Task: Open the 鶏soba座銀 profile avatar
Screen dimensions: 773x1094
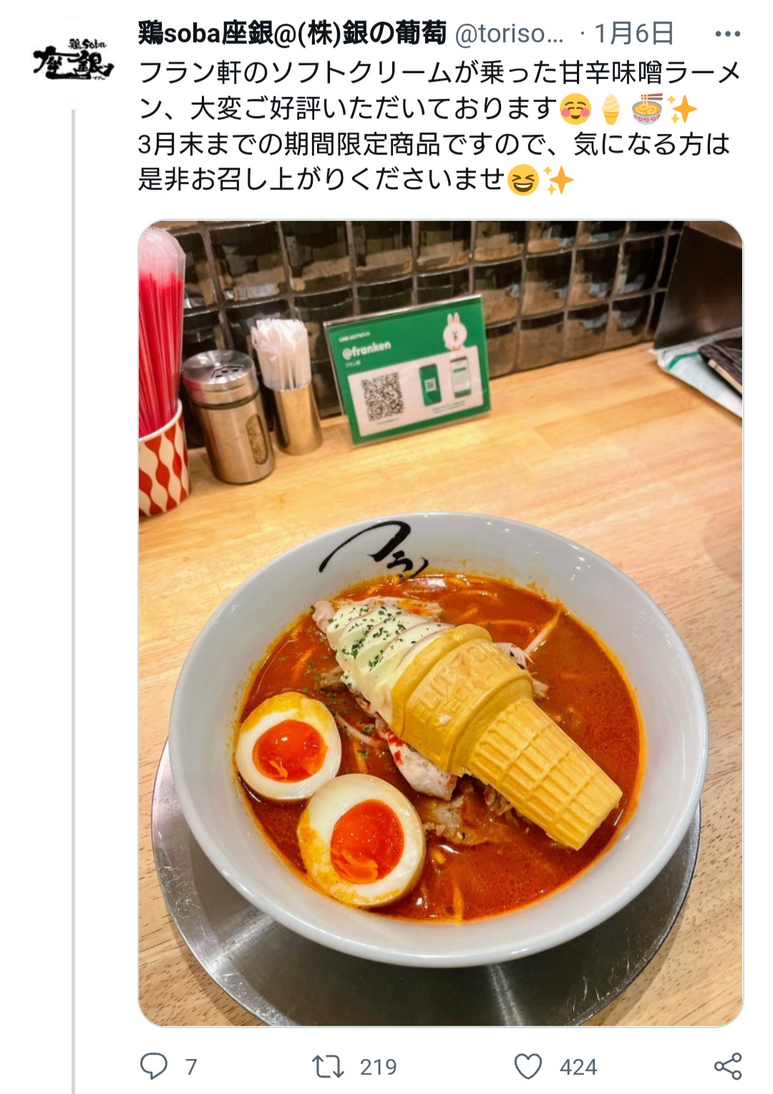Action: 73,60
